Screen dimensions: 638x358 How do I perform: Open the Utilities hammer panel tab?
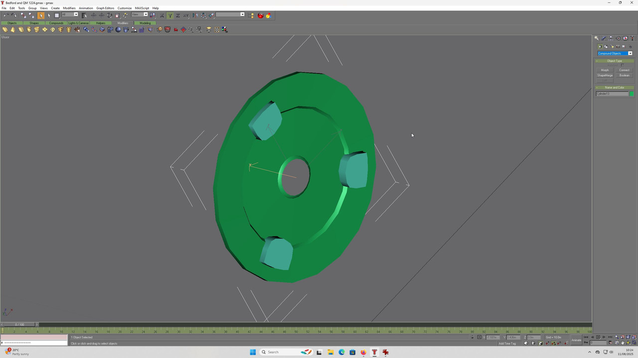click(632, 38)
